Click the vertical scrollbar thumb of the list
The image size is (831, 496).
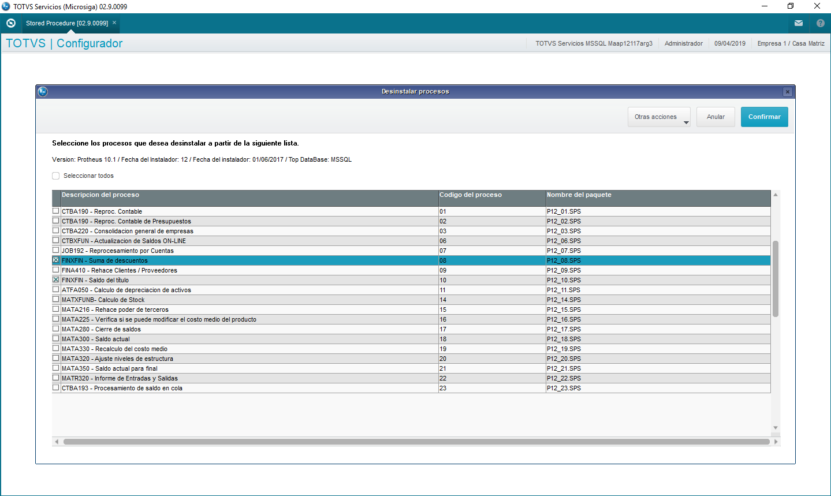click(x=776, y=279)
